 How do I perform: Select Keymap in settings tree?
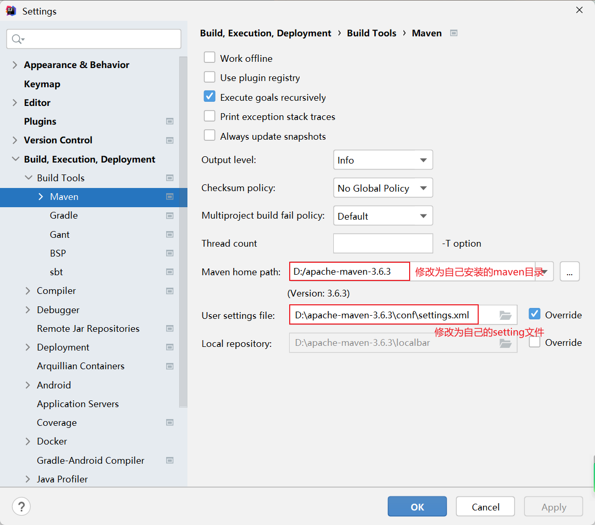42,84
